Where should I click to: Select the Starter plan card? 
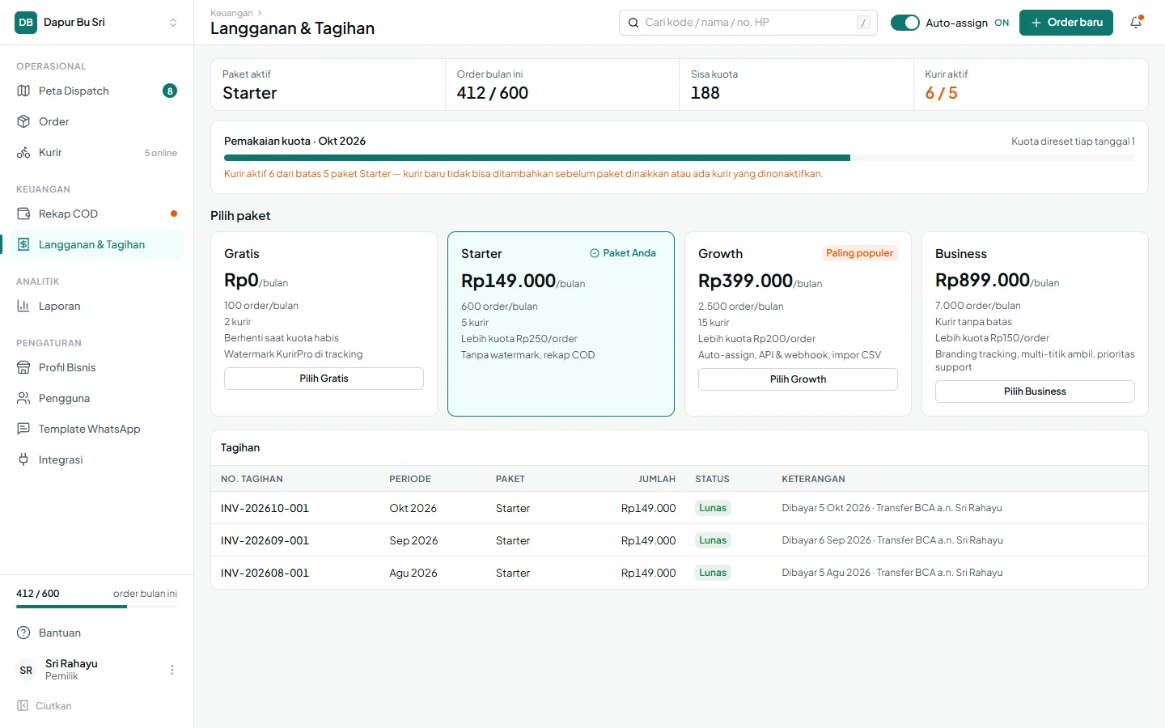tap(561, 324)
